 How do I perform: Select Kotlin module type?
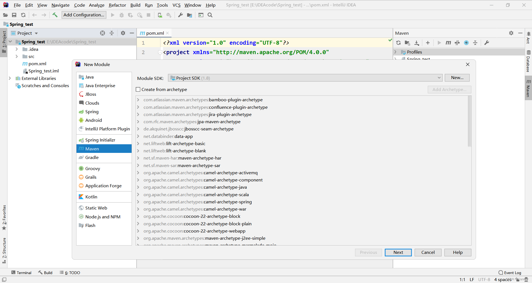click(104, 197)
